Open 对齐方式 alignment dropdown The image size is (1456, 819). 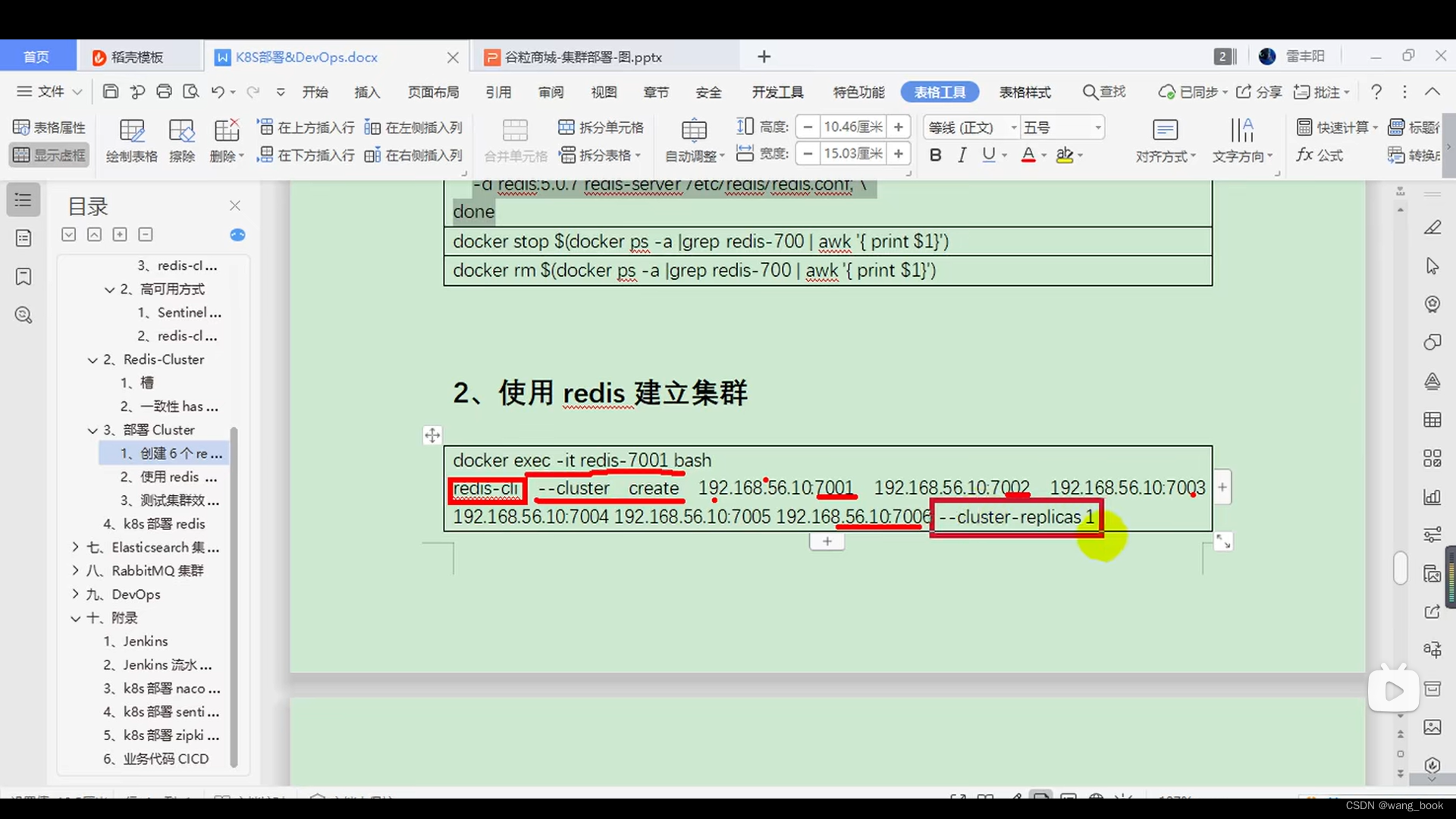click(1166, 141)
